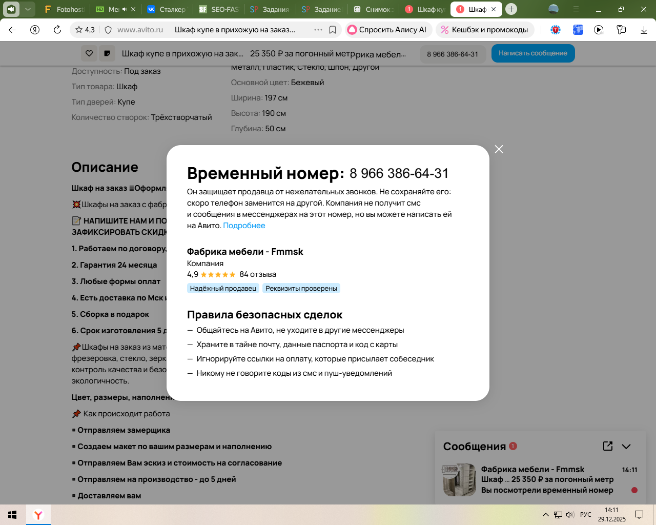Screen dimensions: 656x525
Task: Click the blue square extension icon
Action: 578,30
